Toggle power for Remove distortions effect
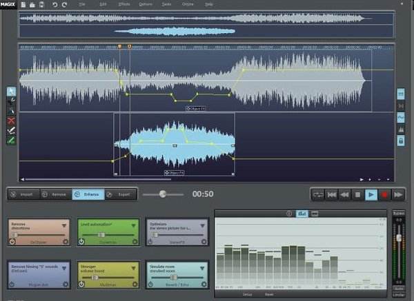 12,242
